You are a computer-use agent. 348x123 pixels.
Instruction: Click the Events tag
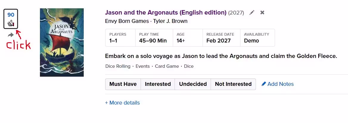pos(142,66)
